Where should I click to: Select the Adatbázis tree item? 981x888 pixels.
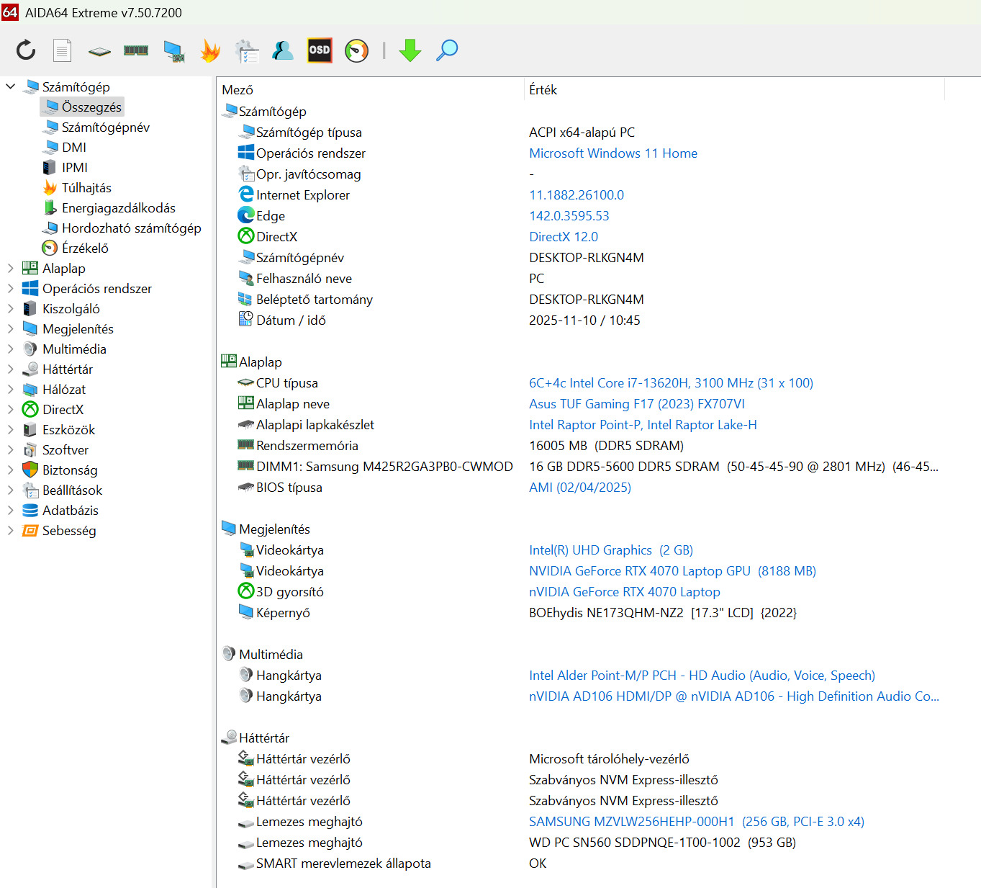60,510
